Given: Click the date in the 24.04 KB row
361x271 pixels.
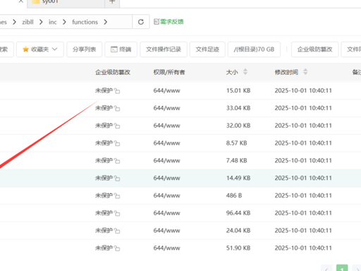Looking at the screenshot, I should pos(303,230).
